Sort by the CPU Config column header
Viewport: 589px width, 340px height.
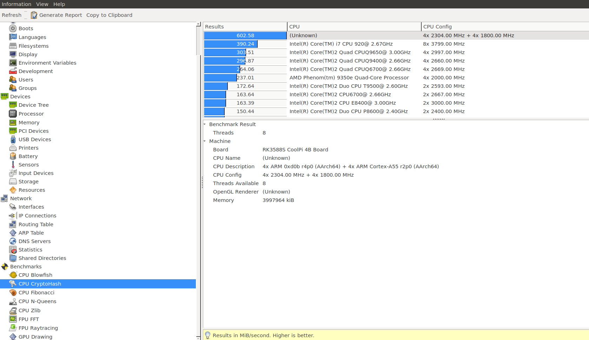tap(505, 27)
